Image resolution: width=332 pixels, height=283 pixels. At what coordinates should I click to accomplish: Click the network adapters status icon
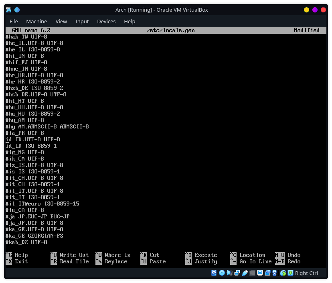coord(237,273)
